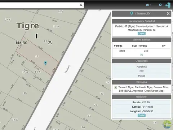Select parcel 20 on map
173x130 pixels.
tap(83, 127)
